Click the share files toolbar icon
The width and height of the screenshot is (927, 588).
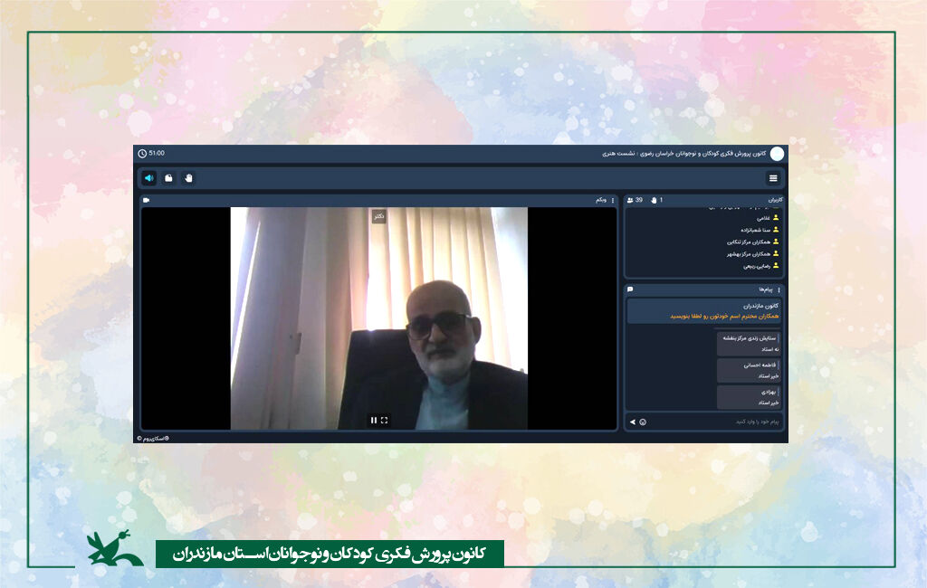168,178
